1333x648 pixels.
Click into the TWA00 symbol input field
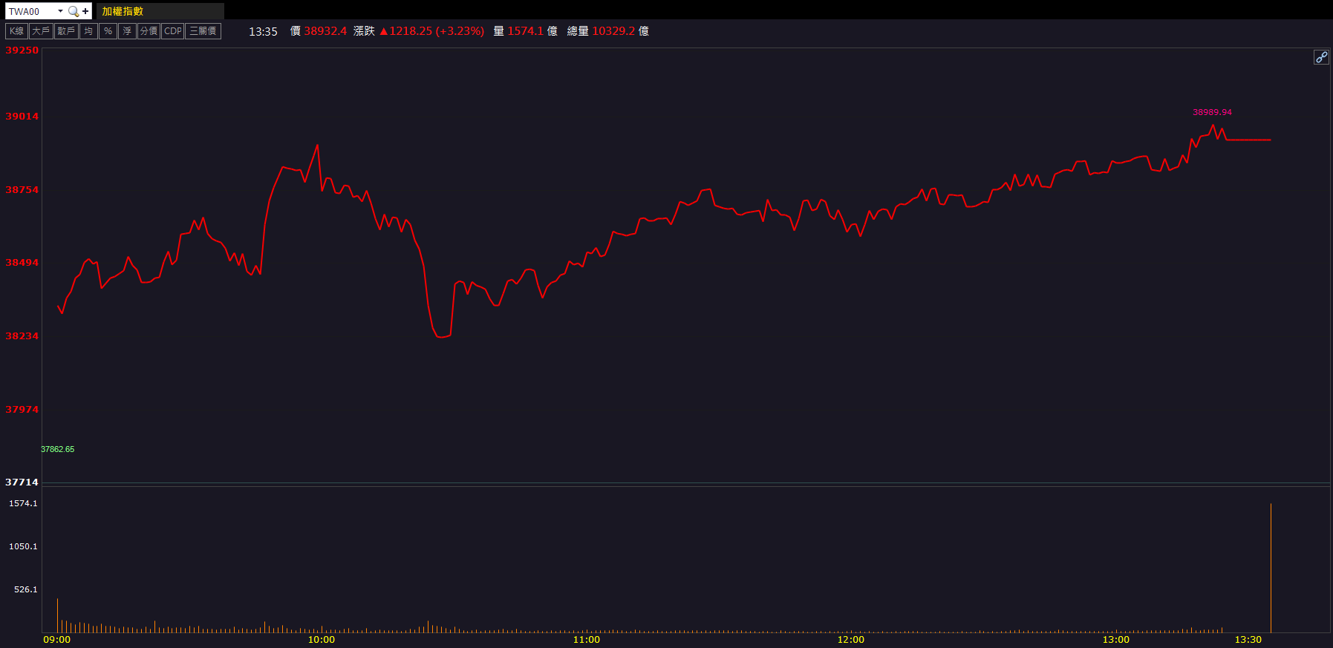[x=31, y=11]
